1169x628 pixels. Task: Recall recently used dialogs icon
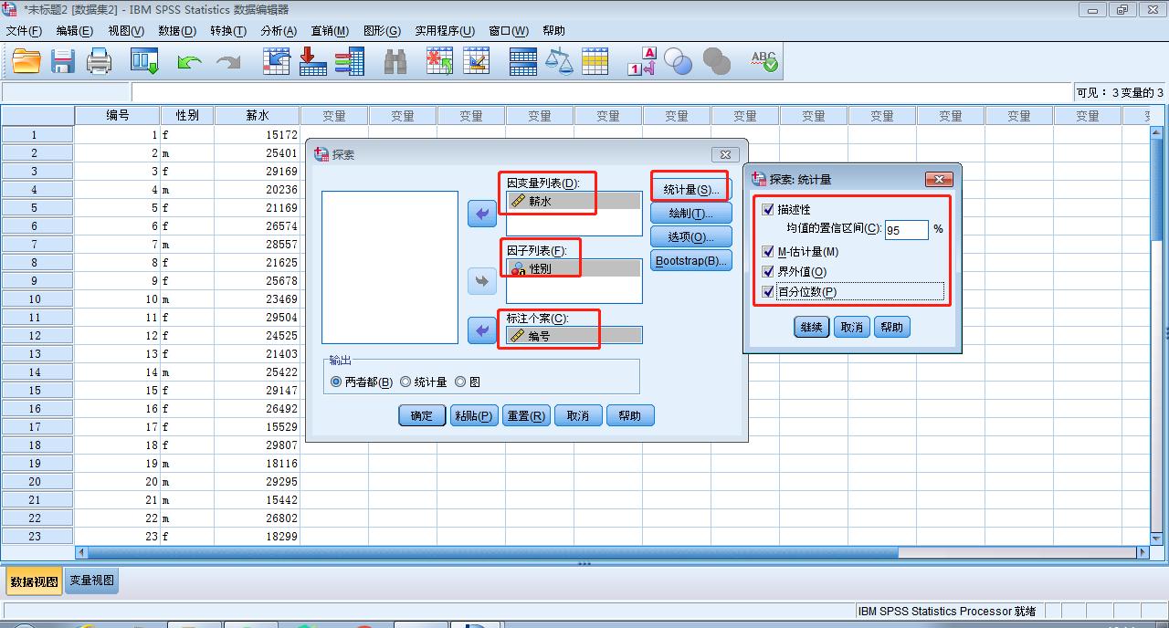click(145, 62)
